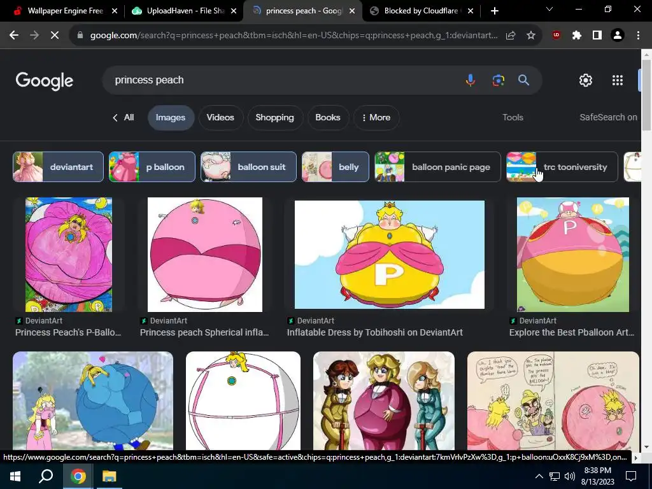Screen dimensions: 652x489
Task: Open the blue inflated figure thumbnail
Action: coord(93,401)
